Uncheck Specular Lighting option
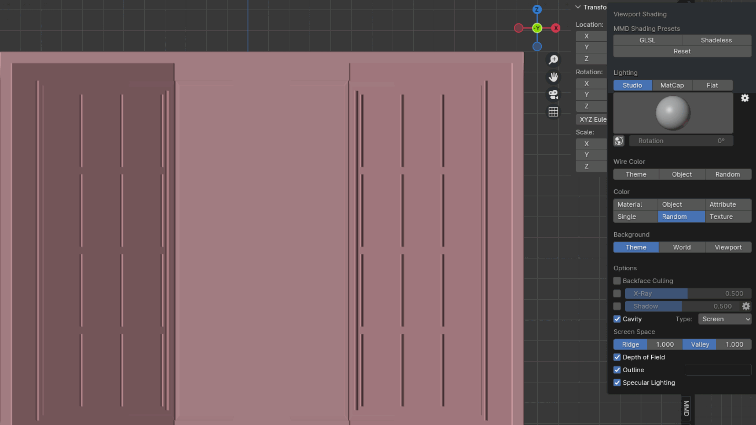This screenshot has width=756, height=425. [617, 383]
